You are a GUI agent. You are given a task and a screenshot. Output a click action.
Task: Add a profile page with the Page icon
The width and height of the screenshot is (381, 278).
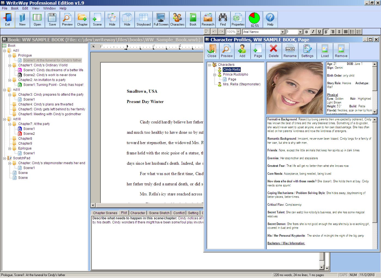pyautogui.click(x=258, y=51)
